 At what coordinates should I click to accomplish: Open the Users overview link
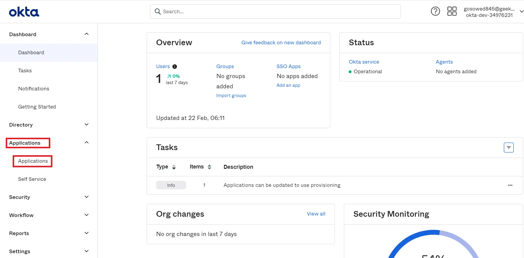(163, 67)
